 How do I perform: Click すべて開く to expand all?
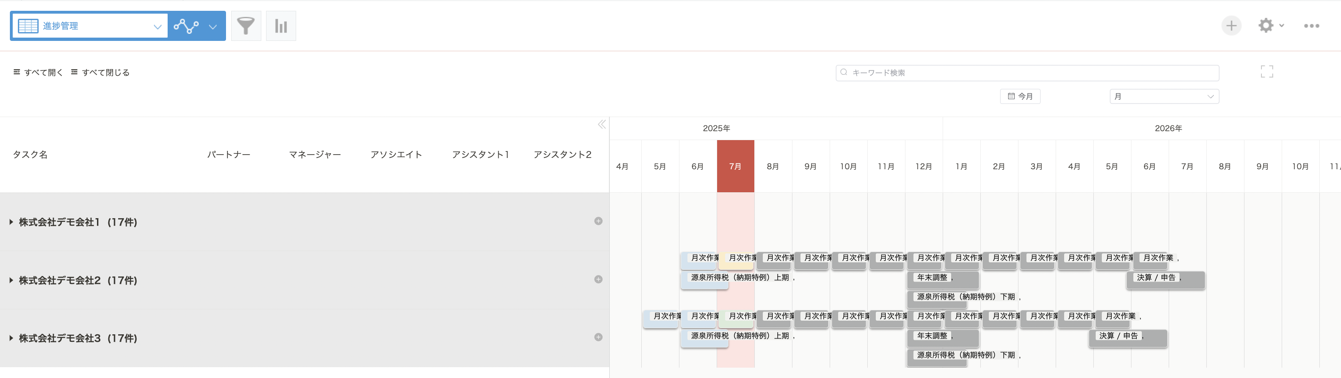coord(38,72)
